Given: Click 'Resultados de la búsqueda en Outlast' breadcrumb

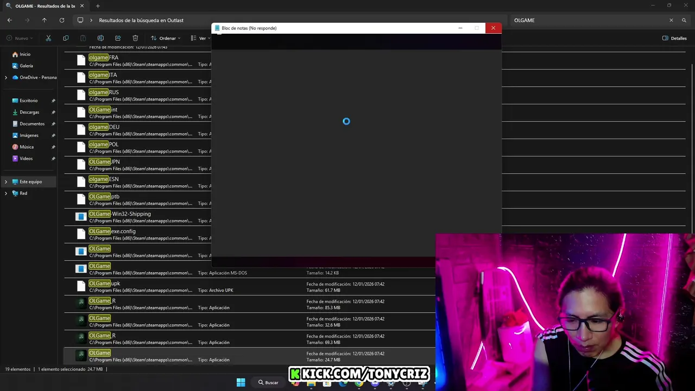Looking at the screenshot, I should tap(141, 20).
